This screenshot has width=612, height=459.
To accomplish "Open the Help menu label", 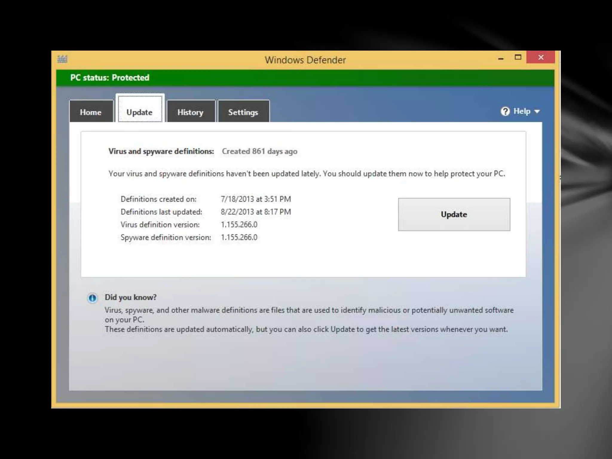I will (522, 111).
